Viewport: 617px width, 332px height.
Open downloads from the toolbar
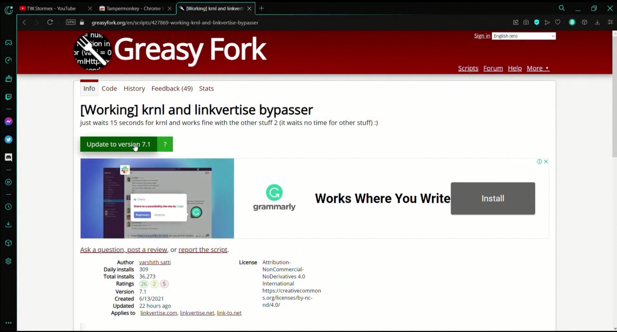point(597,22)
